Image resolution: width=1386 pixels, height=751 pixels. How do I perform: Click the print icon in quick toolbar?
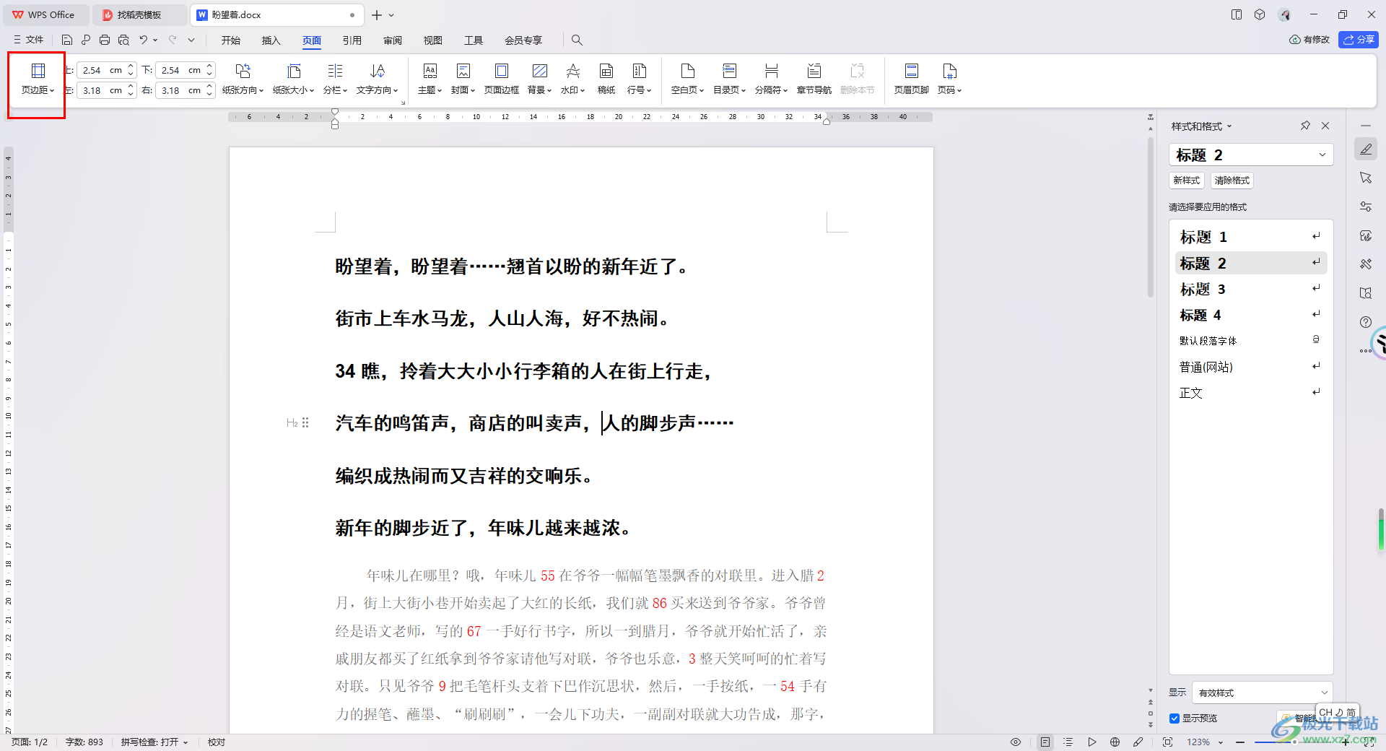pos(105,40)
